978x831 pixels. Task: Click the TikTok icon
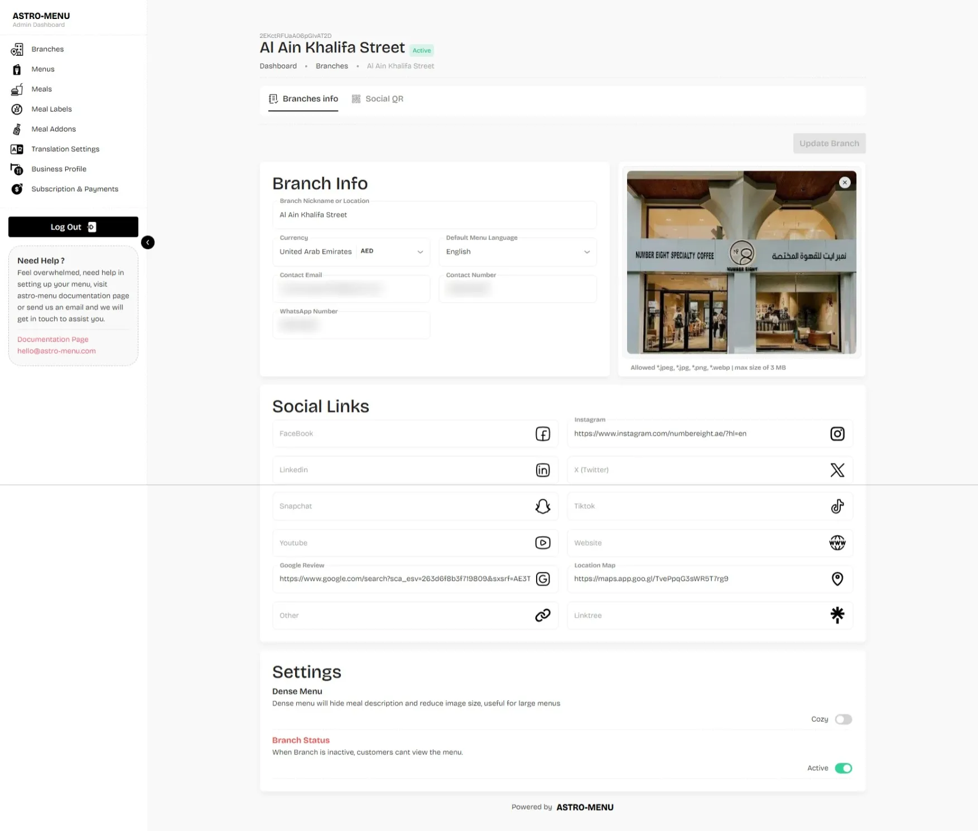[837, 506]
